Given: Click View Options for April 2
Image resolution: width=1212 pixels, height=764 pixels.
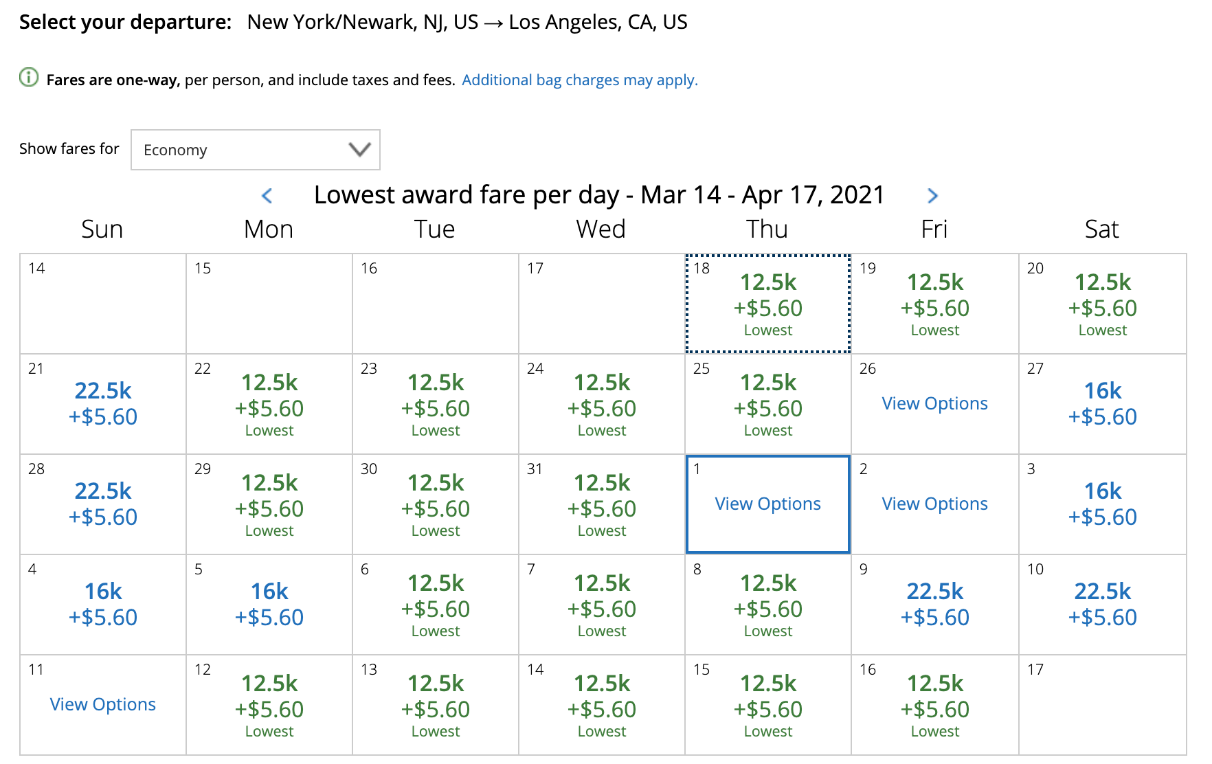Looking at the screenshot, I should click(934, 504).
